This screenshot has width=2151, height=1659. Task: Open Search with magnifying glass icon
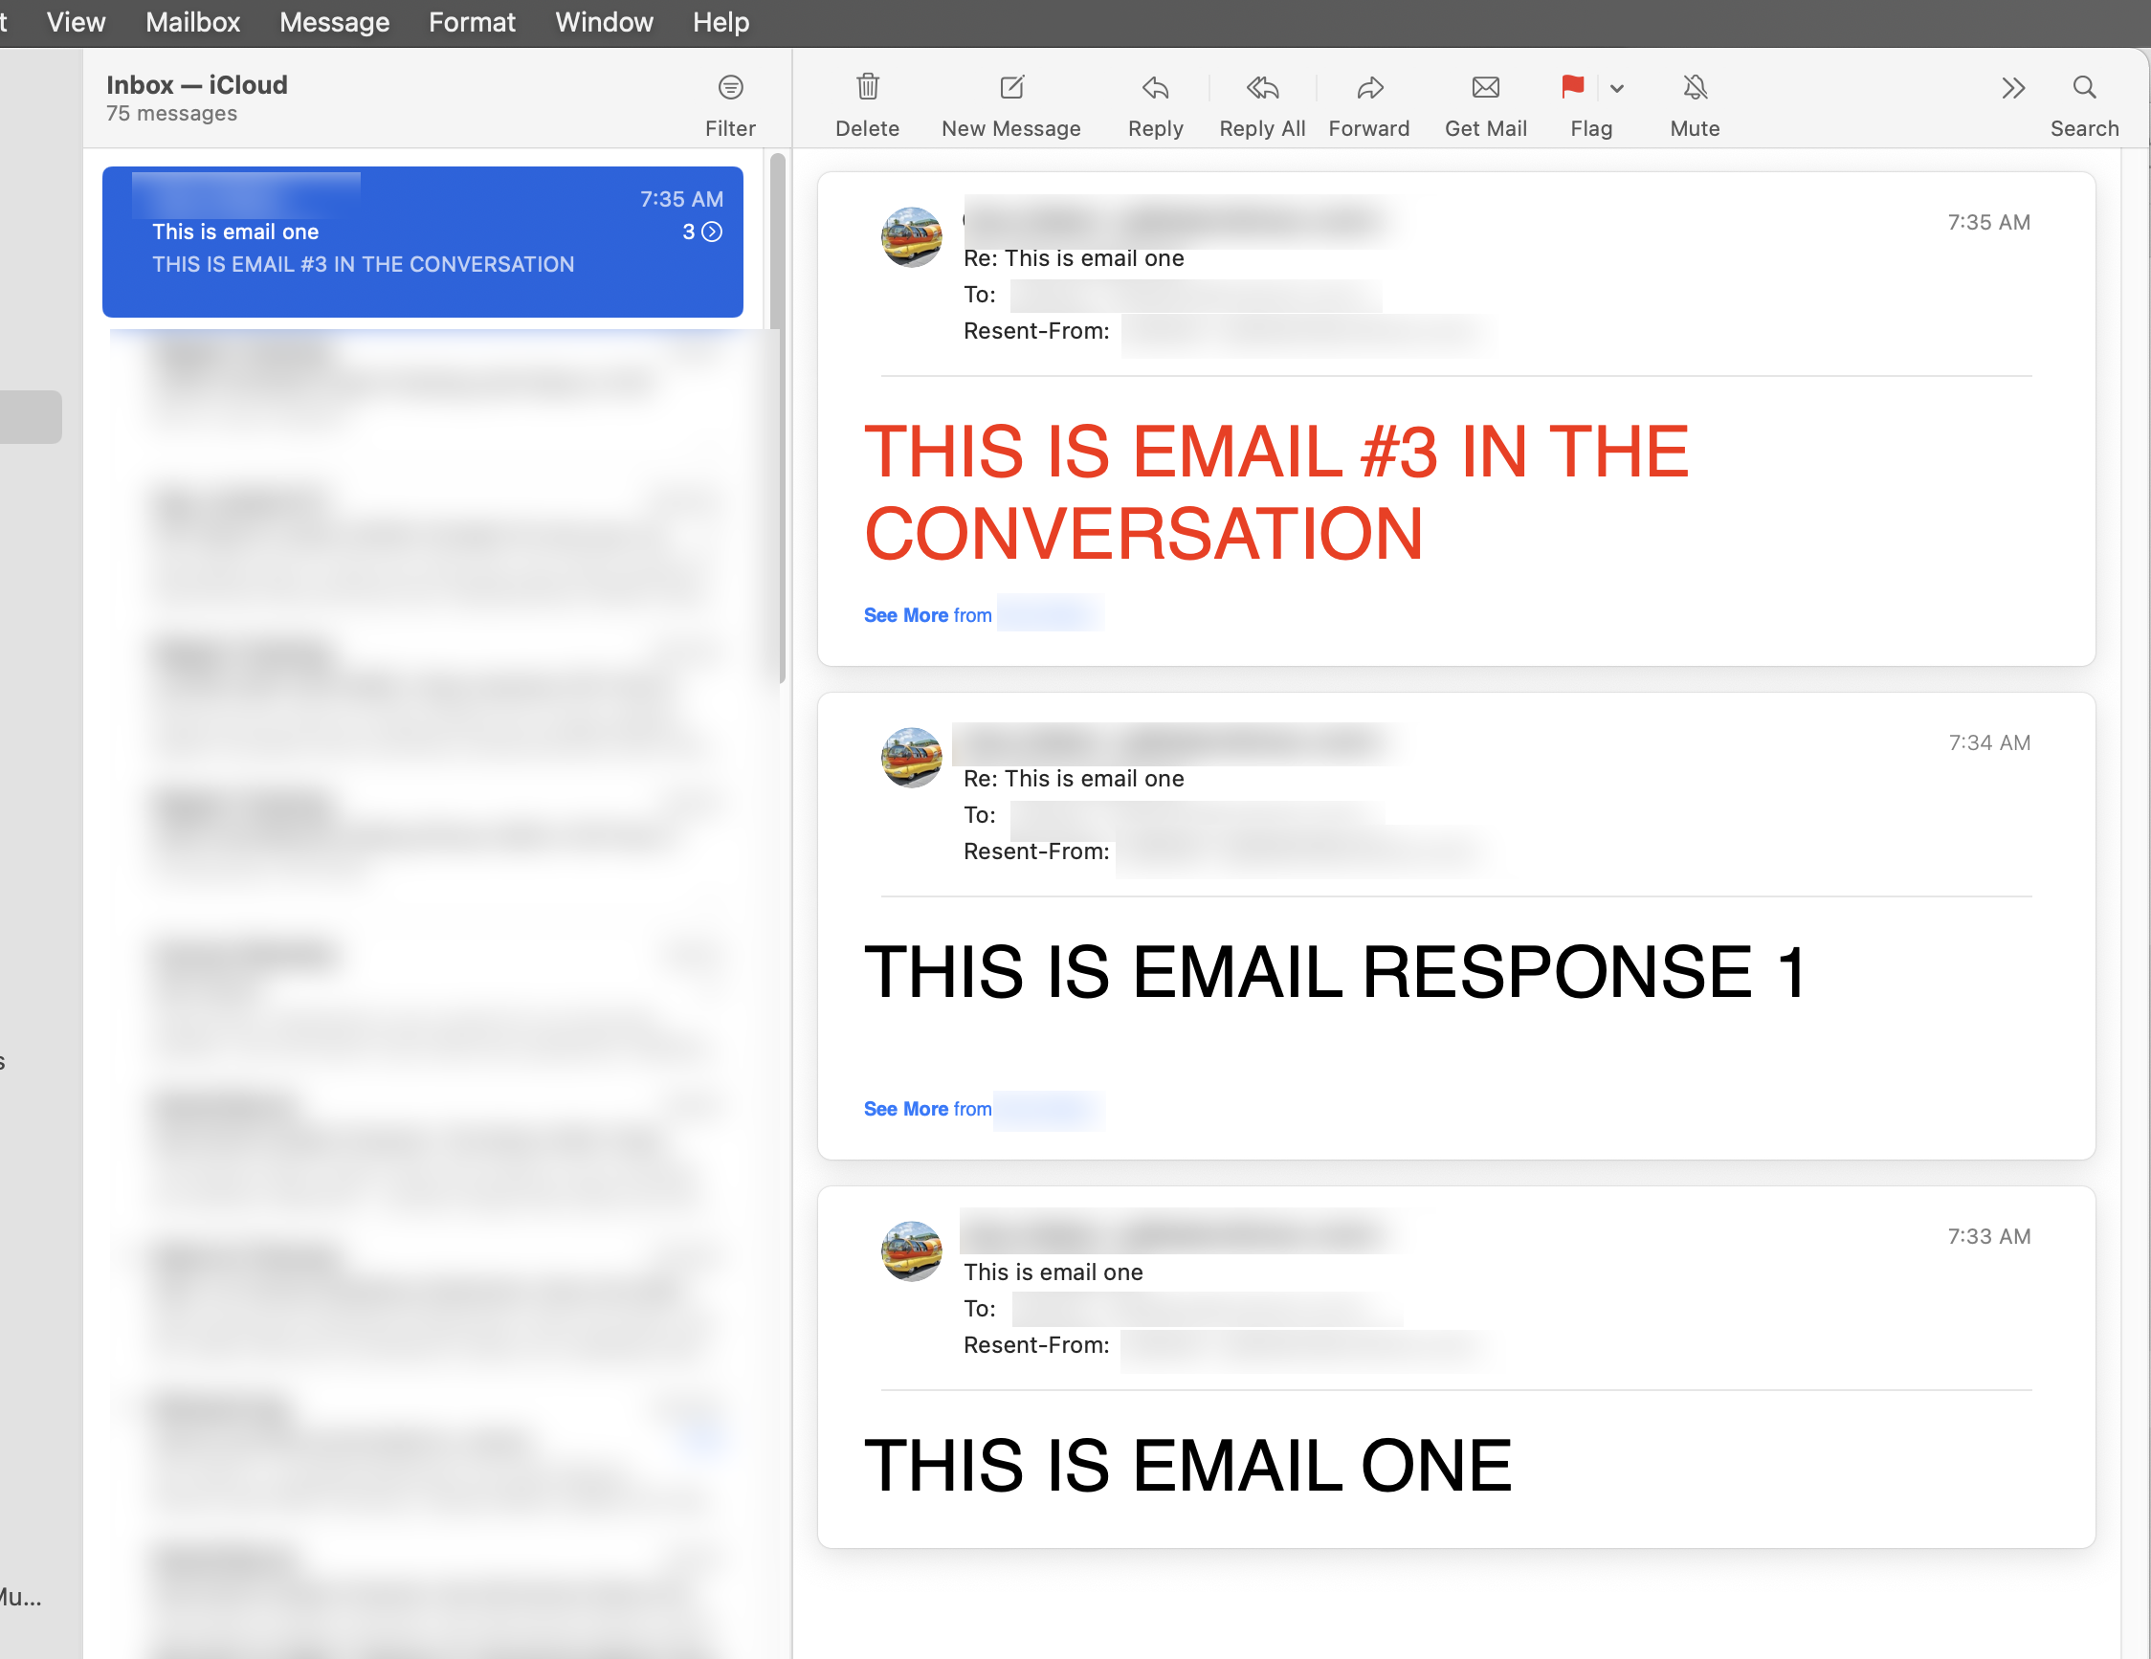tap(2084, 88)
